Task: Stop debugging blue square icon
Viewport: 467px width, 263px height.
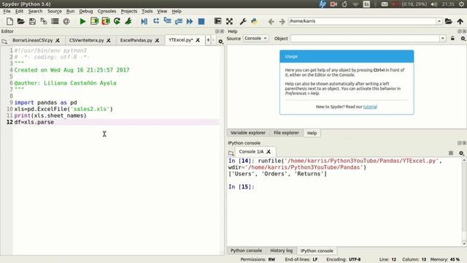Action: coord(201,21)
